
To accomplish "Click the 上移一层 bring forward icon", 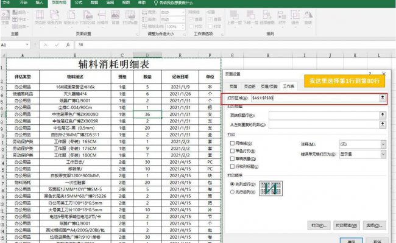I will tap(235, 18).
